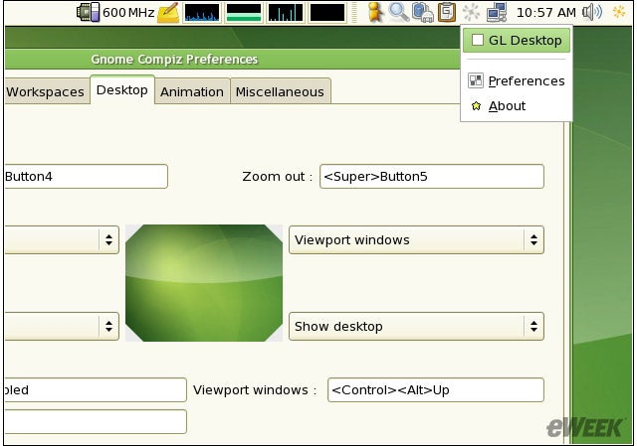
Task: Enable the GL Desktop checkbox
Action: (x=478, y=40)
